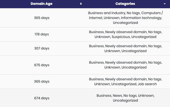Click the News category text
This screenshot has width=170, height=107.
(x=117, y=95)
